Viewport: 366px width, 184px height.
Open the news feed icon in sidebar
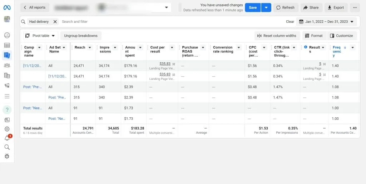point(7,120)
